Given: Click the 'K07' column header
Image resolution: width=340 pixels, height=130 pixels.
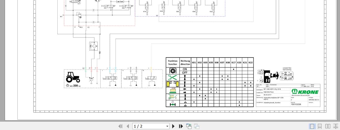Looking at the screenshot, I should coord(222,63).
